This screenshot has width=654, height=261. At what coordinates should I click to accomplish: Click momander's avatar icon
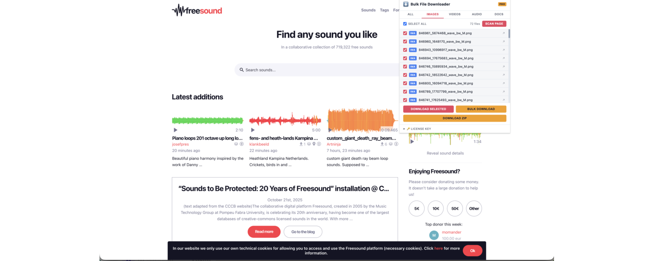[x=434, y=235]
